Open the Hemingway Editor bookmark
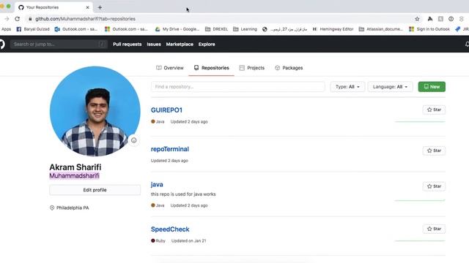Image resolution: width=469 pixels, height=263 pixels. [333, 29]
